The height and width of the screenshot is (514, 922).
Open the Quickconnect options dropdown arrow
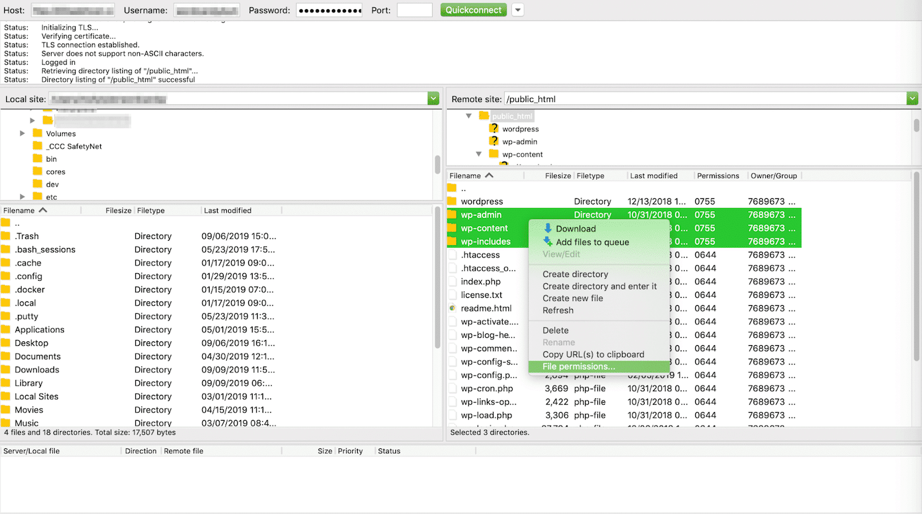[518, 10]
